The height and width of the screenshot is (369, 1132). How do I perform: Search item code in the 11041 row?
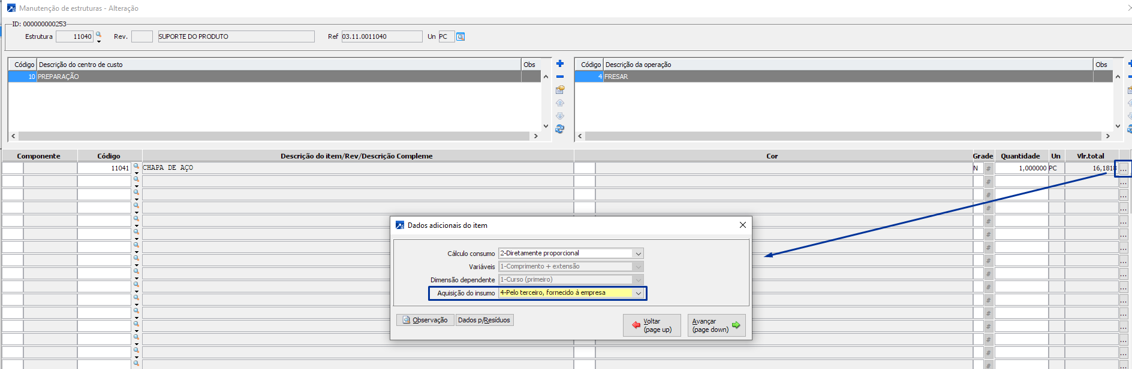tap(136, 166)
